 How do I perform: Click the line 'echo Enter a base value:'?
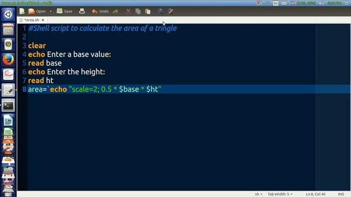tap(70, 54)
